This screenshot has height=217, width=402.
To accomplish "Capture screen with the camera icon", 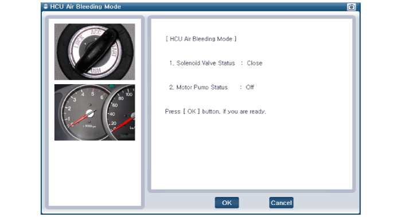I will pos(351,7).
